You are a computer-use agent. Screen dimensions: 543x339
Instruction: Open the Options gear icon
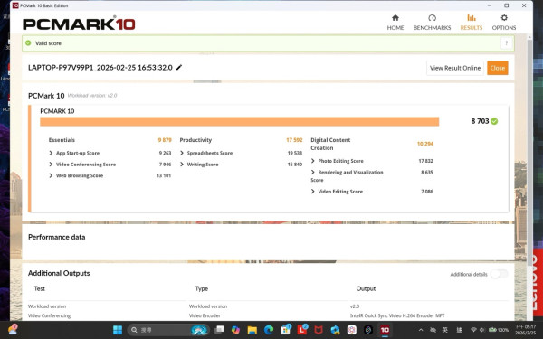[504, 18]
